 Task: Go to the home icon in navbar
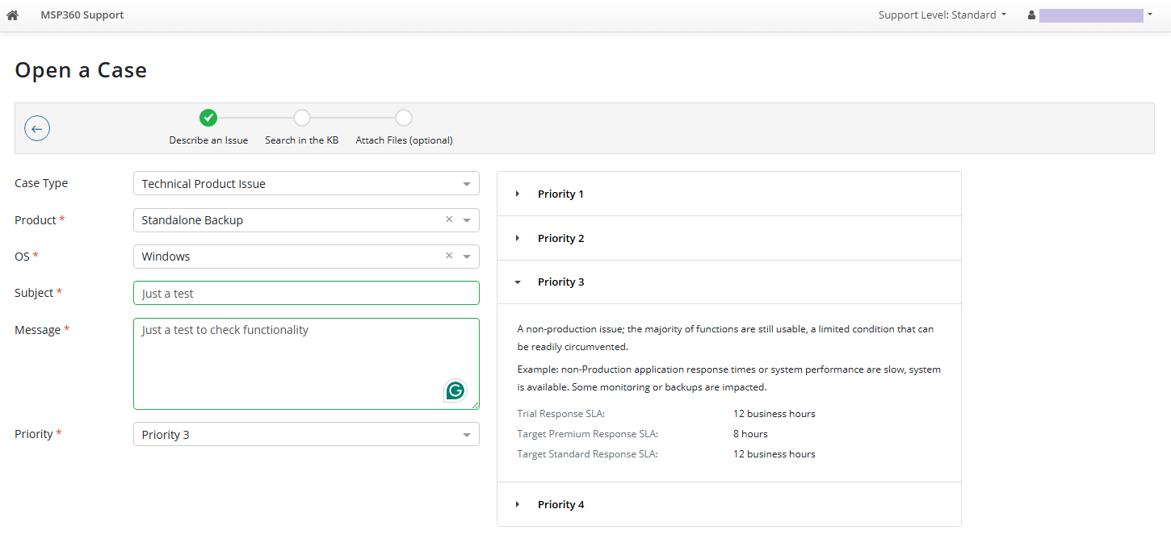12,15
